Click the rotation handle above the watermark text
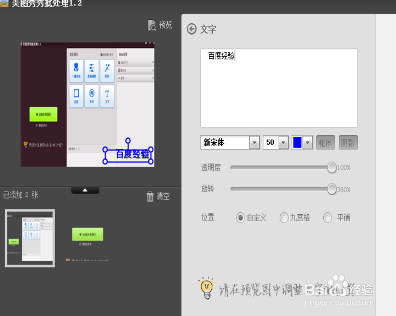This screenshot has width=396, height=316. point(128,140)
